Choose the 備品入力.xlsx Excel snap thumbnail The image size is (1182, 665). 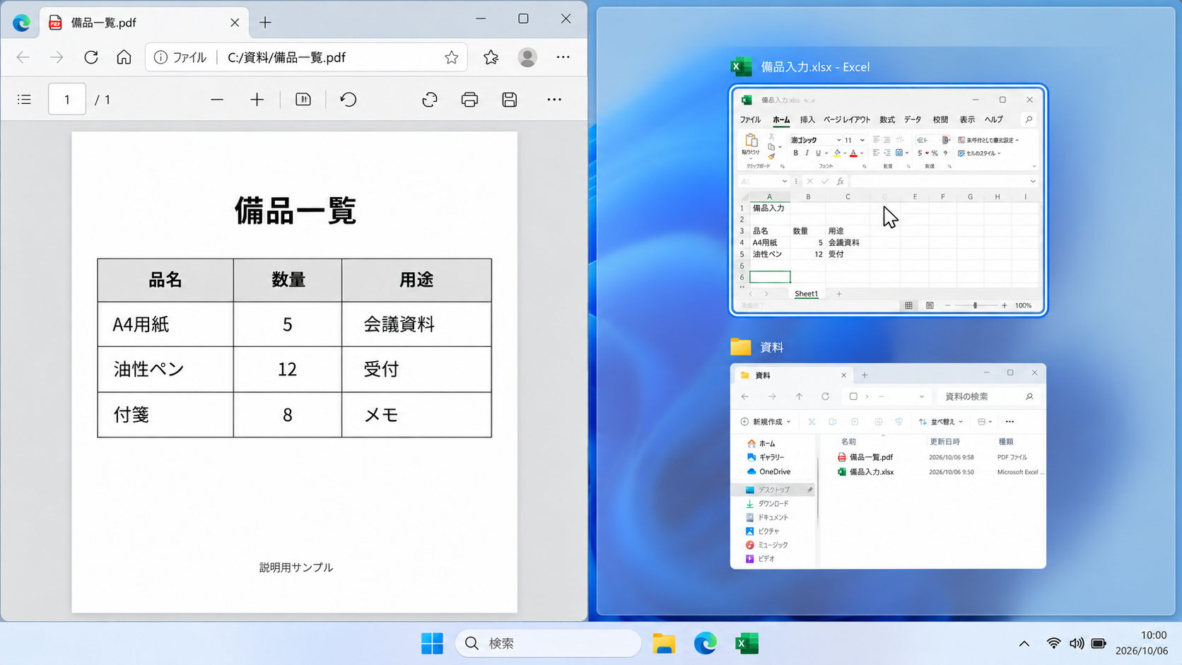(x=888, y=200)
